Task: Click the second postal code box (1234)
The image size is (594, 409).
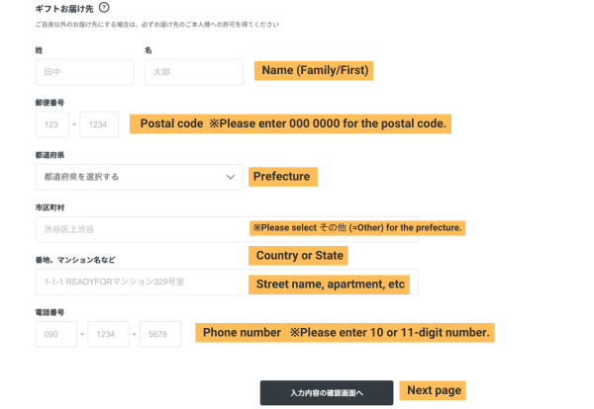Action: [99, 124]
